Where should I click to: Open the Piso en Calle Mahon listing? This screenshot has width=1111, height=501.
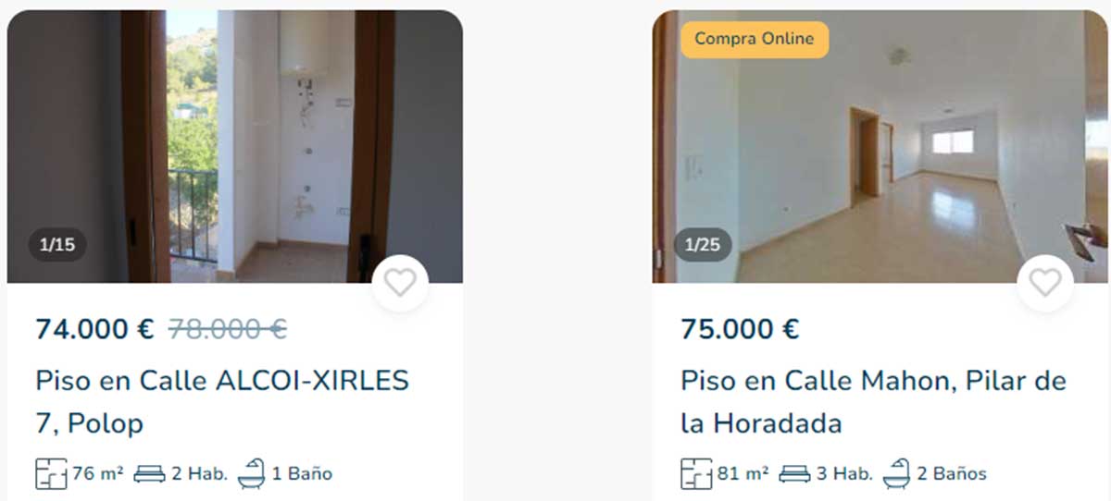[873, 402]
